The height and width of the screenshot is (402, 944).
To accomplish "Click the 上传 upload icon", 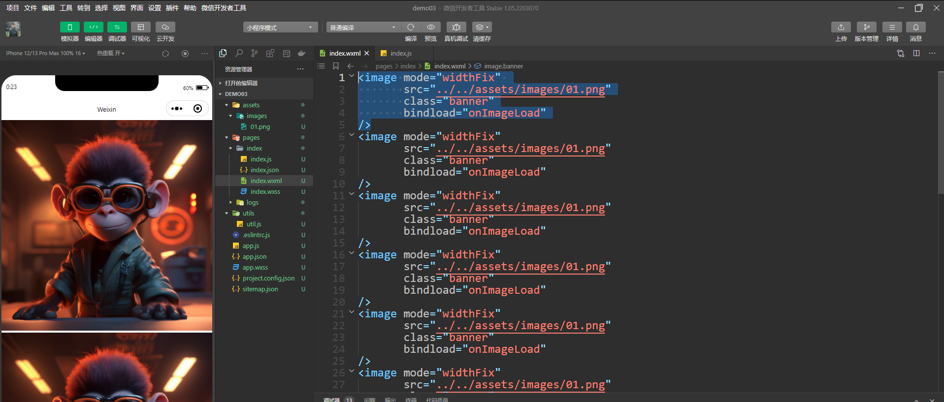I will pyautogui.click(x=841, y=27).
